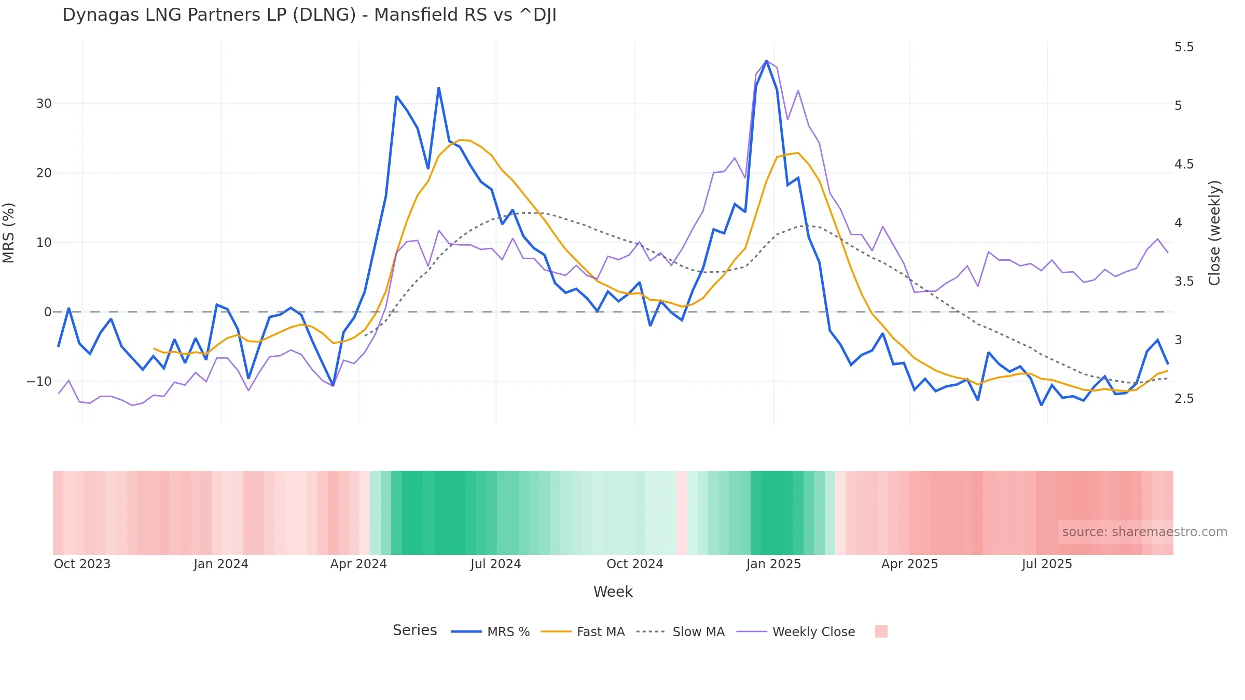Image resolution: width=1245 pixels, height=700 pixels.
Task: Click the 'Close (weekly)' right axis title
Action: click(1214, 233)
